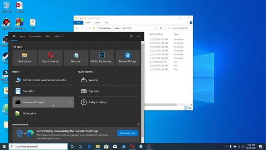Open the Notepad tile in Top apps
The image size is (266, 150).
(x=76, y=58)
